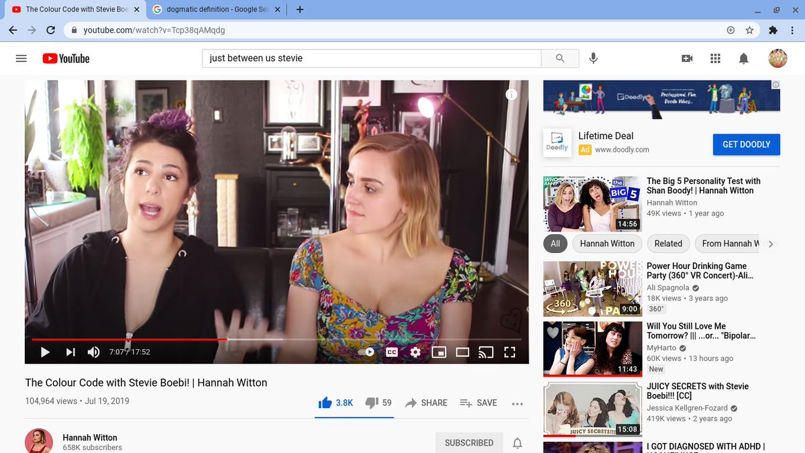Go back in browser
The height and width of the screenshot is (453, 805).
(x=13, y=30)
